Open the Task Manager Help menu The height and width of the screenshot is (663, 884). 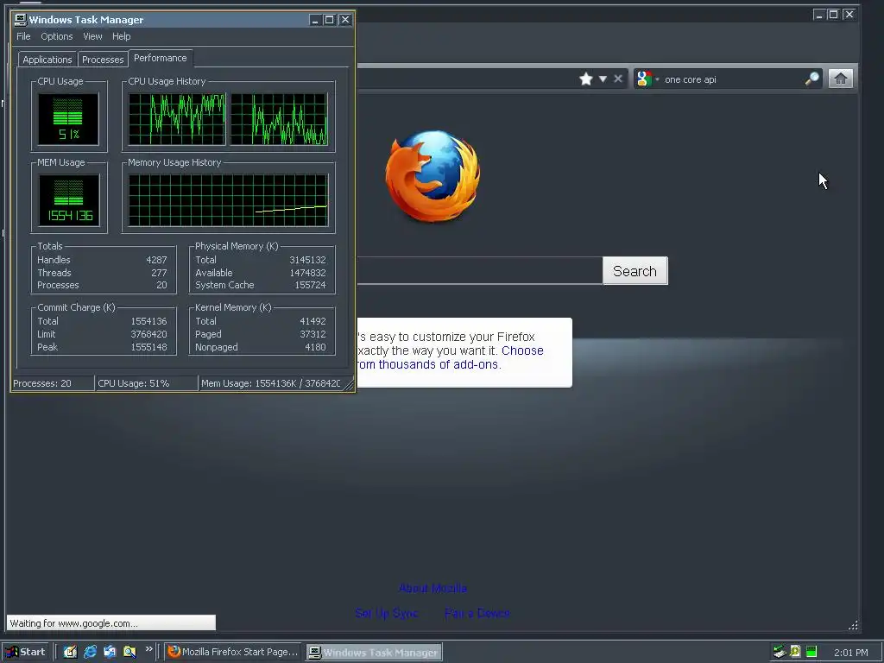[x=121, y=36]
